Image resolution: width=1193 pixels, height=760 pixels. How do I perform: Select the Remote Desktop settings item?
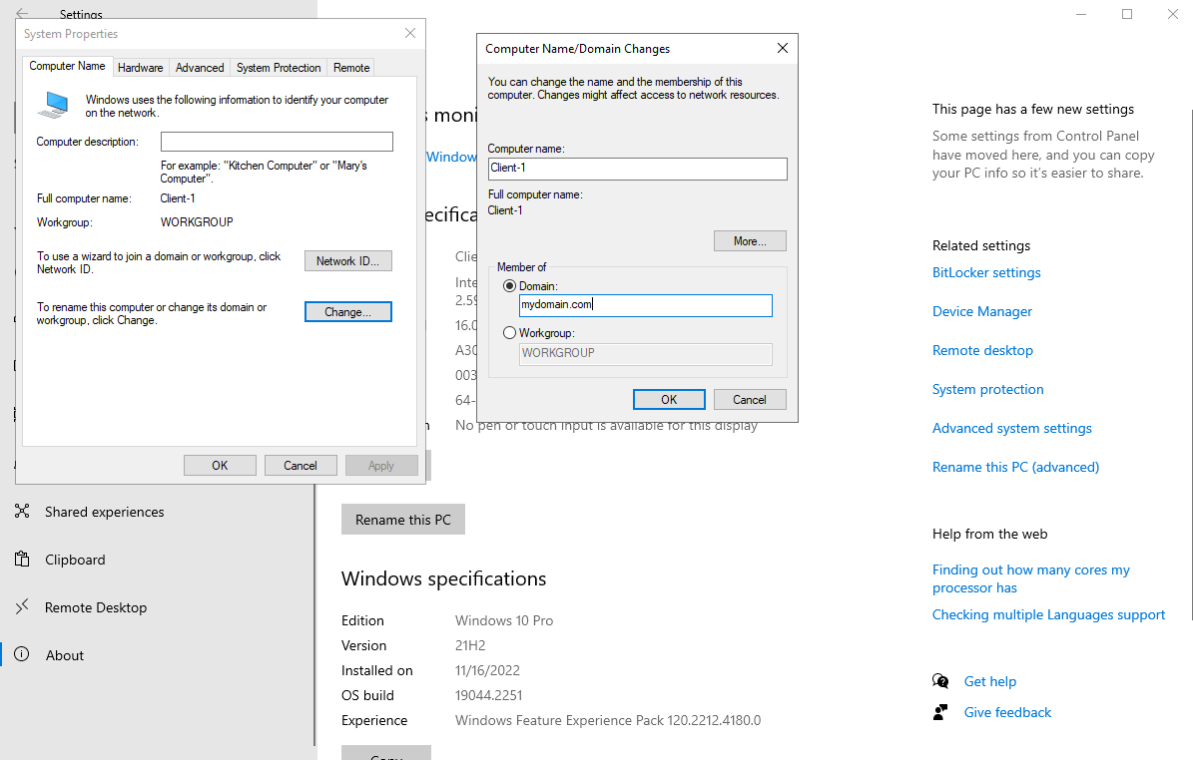(159, 607)
